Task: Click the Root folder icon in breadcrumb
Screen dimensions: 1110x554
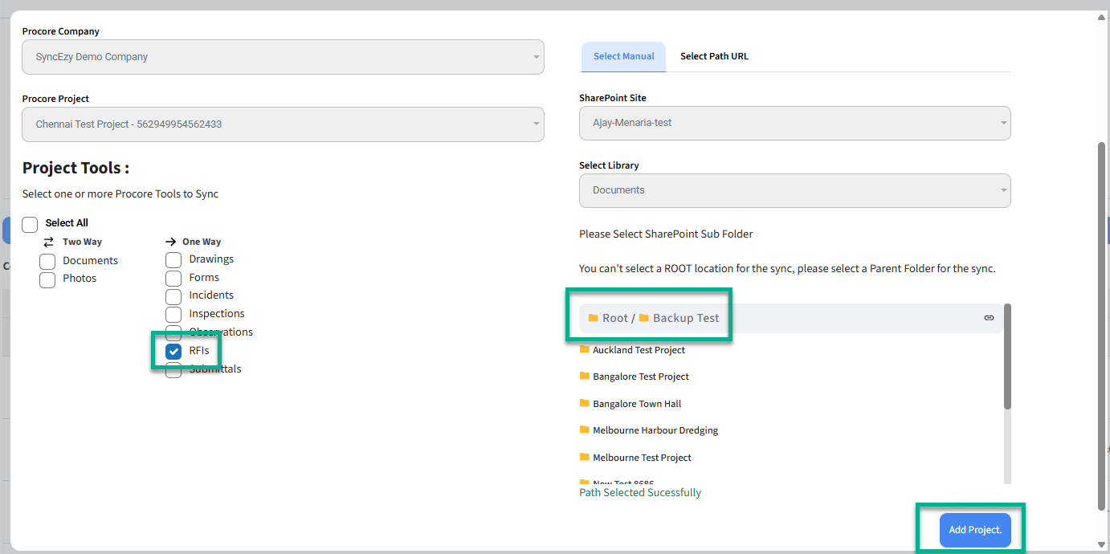Action: 593,318
